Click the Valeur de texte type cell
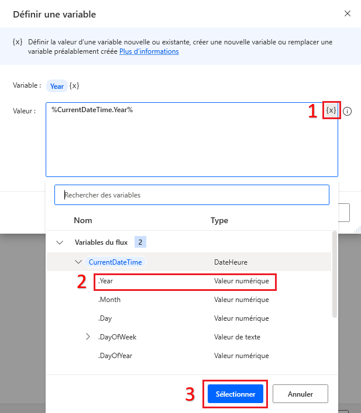The height and width of the screenshot is (413, 361). tap(237, 337)
